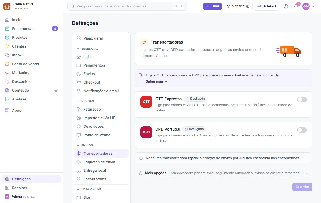Click the Checkout cart icon
The height and width of the screenshot is (203, 321).
pos(79,82)
